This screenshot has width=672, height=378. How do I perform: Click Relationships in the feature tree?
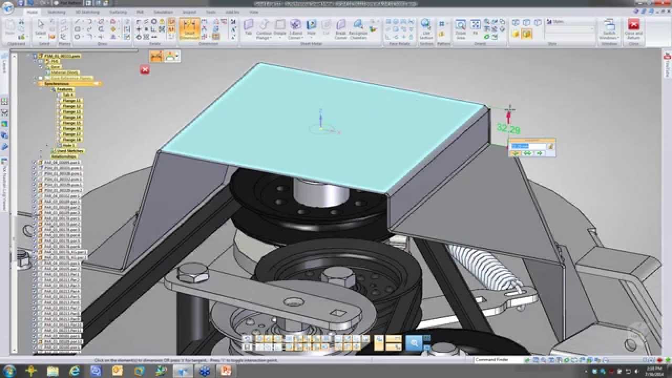(x=64, y=156)
